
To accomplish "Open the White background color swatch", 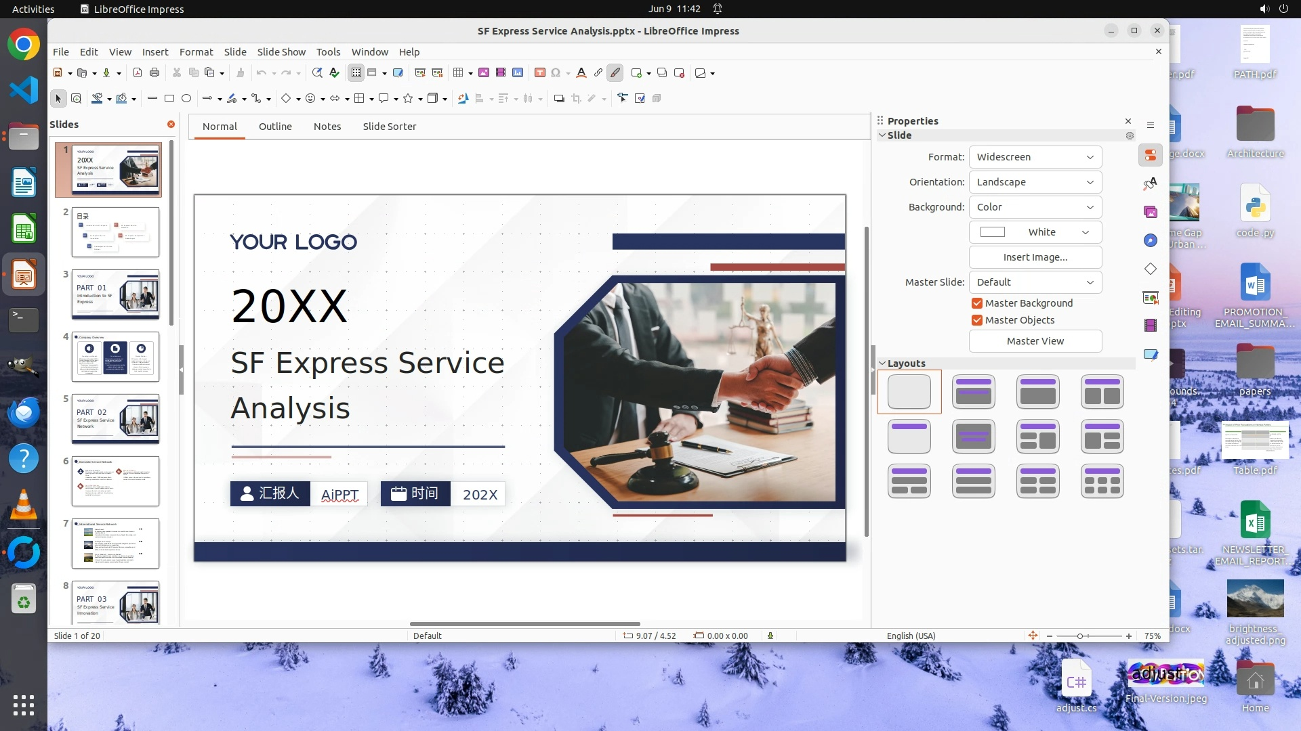I will click(1035, 232).
